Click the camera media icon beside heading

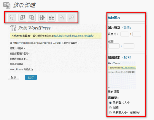[7, 5]
